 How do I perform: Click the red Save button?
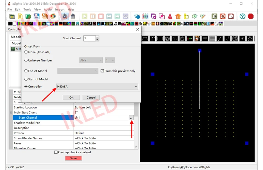click(x=73, y=158)
